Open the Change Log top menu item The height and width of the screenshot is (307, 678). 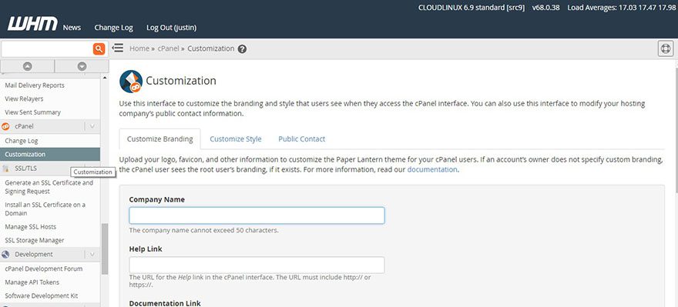tap(114, 27)
